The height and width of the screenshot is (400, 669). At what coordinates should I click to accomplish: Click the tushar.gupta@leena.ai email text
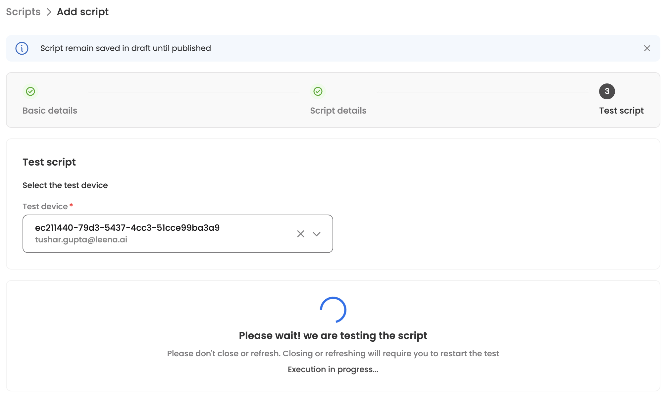pos(81,240)
